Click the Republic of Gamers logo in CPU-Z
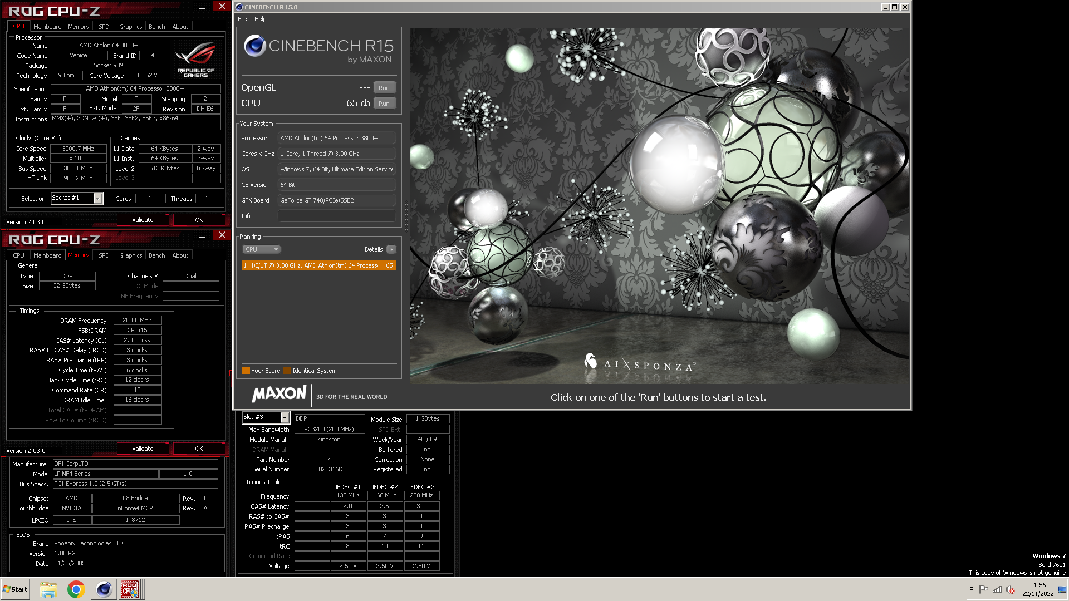The image size is (1069, 601). click(195, 59)
